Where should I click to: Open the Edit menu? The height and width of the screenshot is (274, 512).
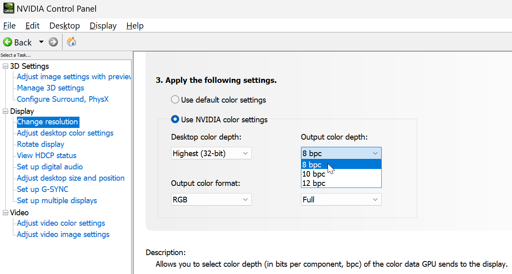pos(32,26)
